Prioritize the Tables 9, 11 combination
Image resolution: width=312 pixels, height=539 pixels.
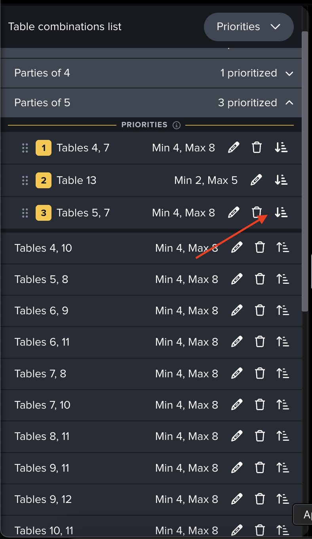tap(282, 468)
